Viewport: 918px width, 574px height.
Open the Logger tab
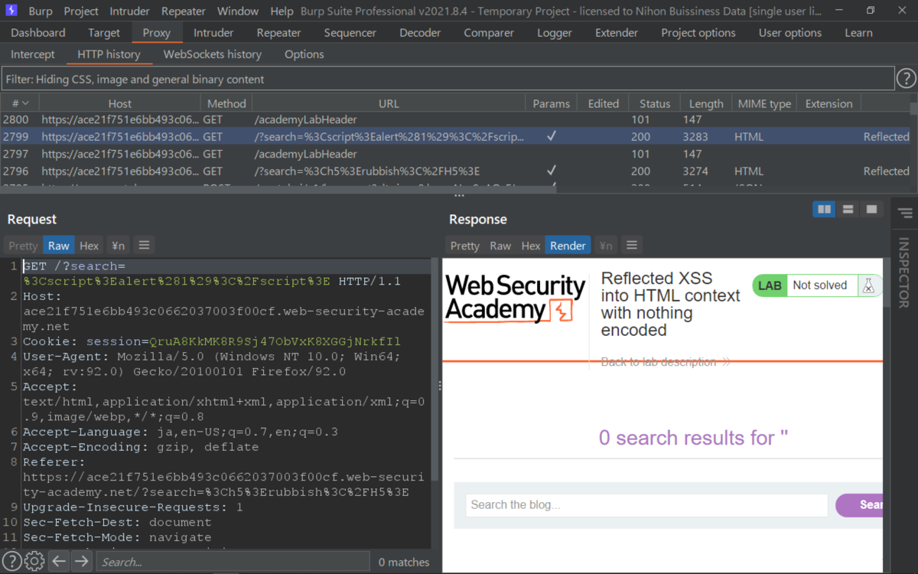tap(555, 33)
